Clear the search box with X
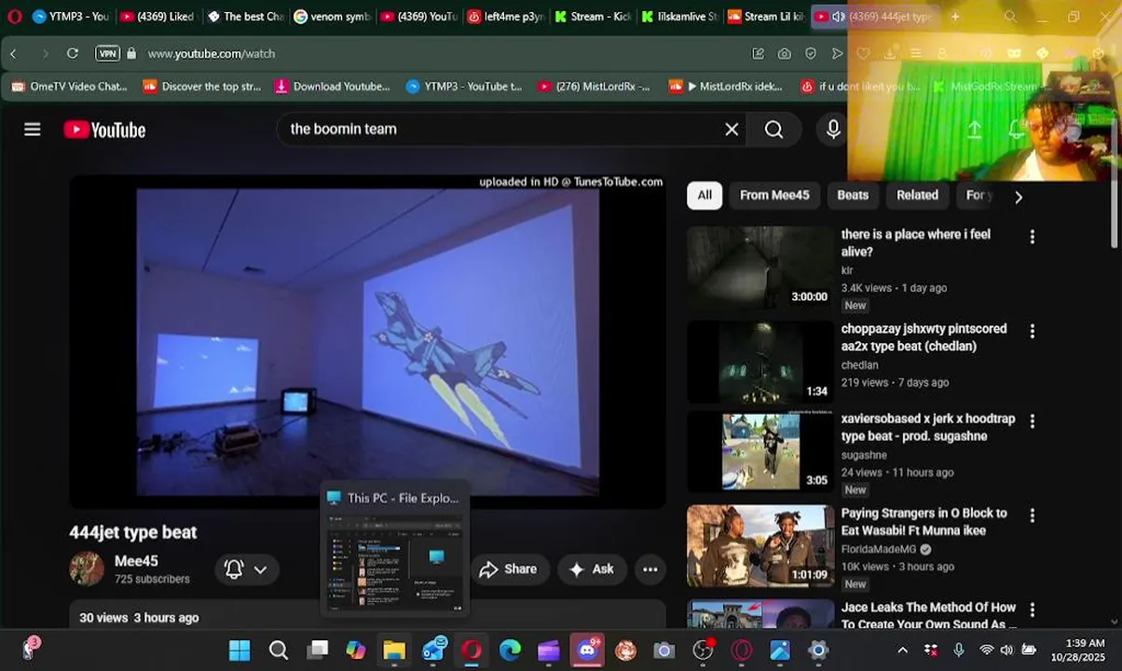The width and height of the screenshot is (1122, 671). [x=732, y=130]
